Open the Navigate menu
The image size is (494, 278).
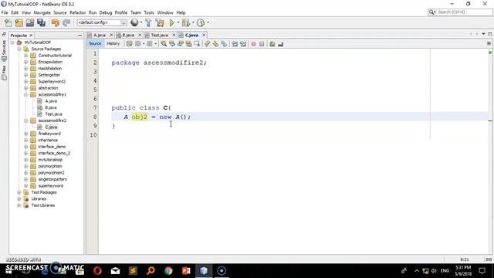[42, 12]
